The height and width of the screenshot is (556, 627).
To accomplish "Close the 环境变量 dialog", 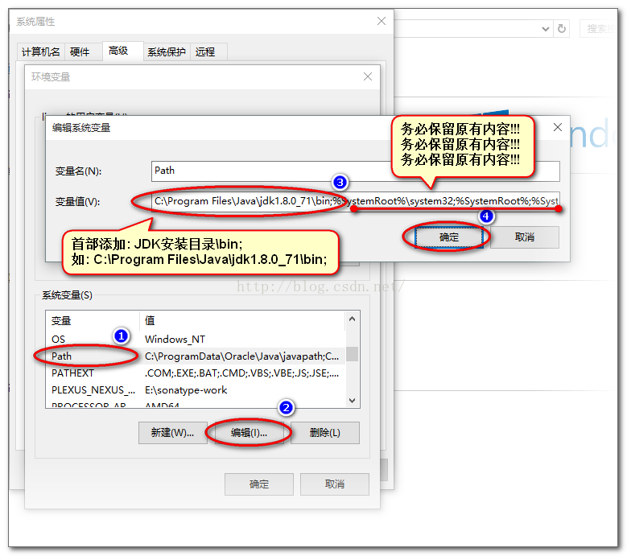I will [x=368, y=76].
